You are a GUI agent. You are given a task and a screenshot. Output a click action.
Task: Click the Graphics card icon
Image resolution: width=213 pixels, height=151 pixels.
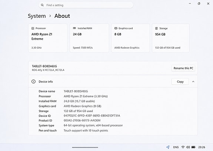116,28
